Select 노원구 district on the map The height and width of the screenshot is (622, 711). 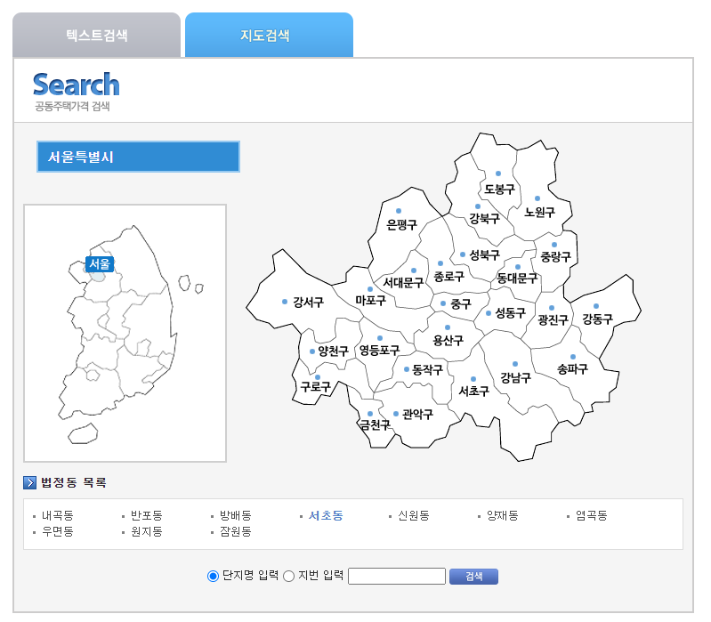pyautogui.click(x=539, y=212)
